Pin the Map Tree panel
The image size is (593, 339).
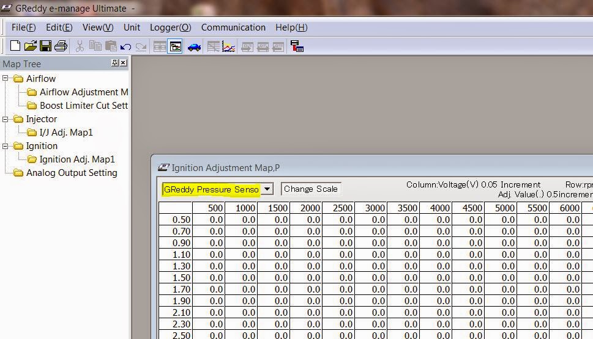114,63
